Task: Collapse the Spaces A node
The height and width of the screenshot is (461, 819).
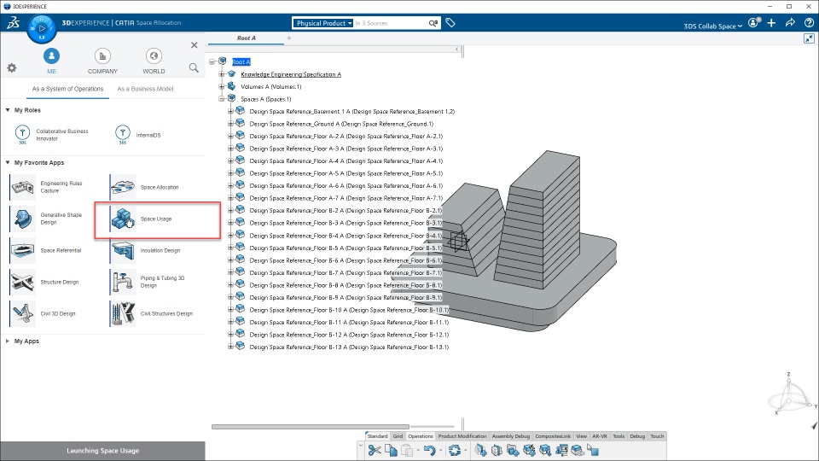Action: (222, 99)
